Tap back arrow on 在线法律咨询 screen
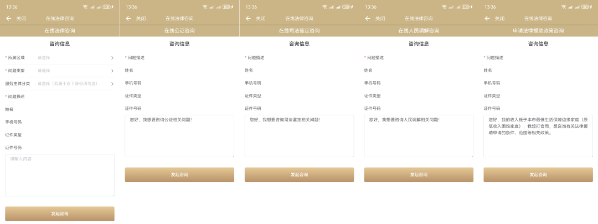The image size is (598, 224). [x=8, y=18]
